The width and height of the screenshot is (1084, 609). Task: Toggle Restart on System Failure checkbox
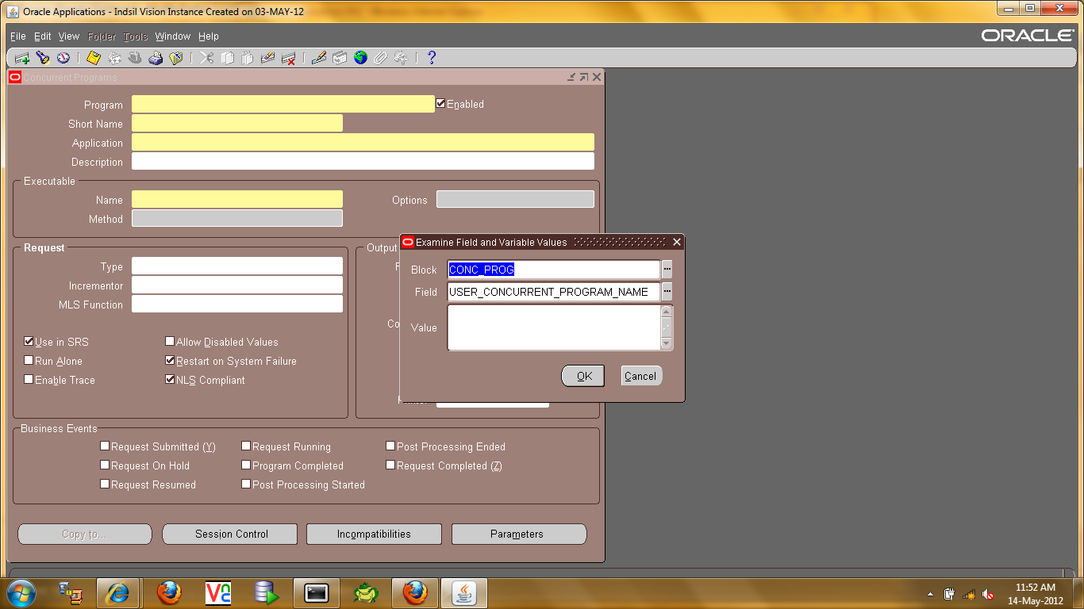coord(170,361)
